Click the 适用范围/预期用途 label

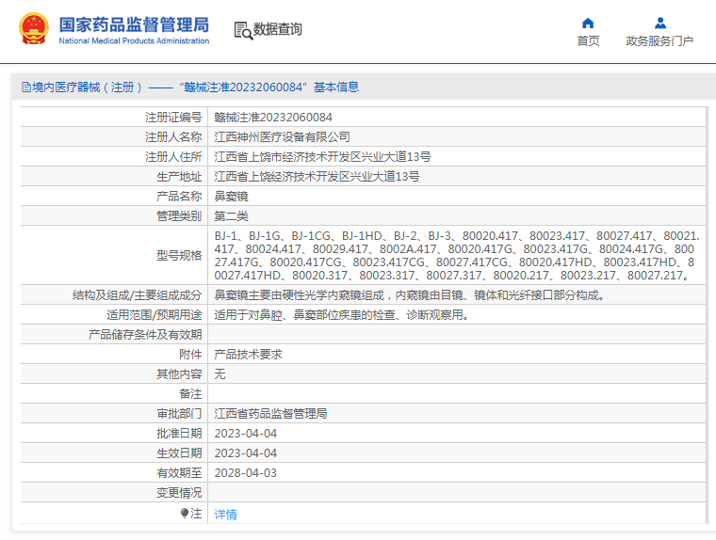pos(154,315)
